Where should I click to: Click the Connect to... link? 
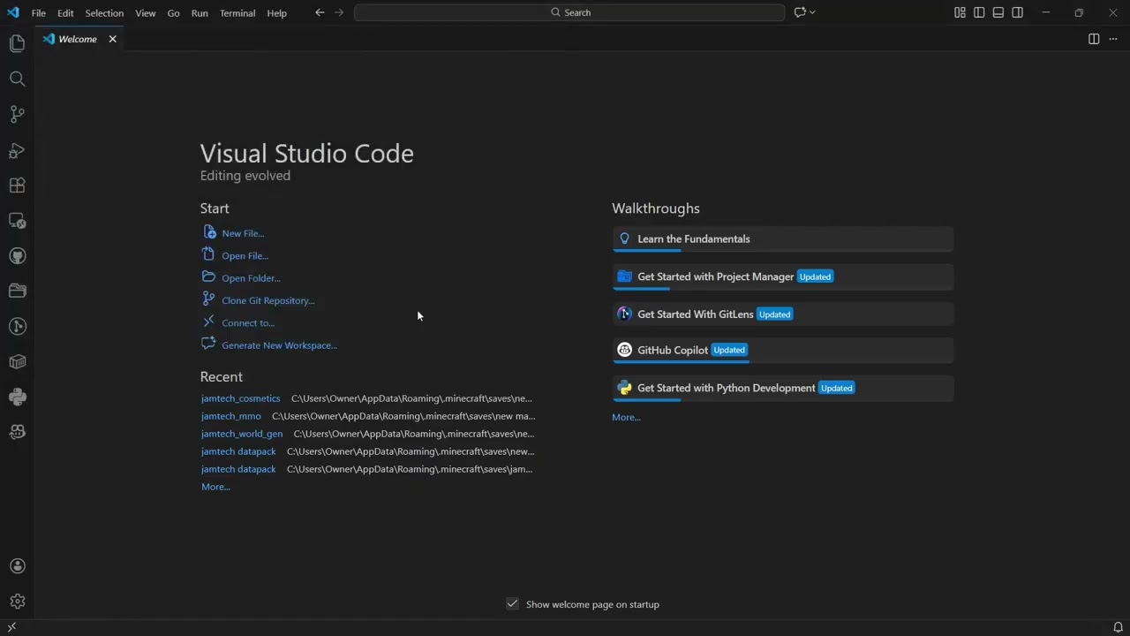click(248, 323)
